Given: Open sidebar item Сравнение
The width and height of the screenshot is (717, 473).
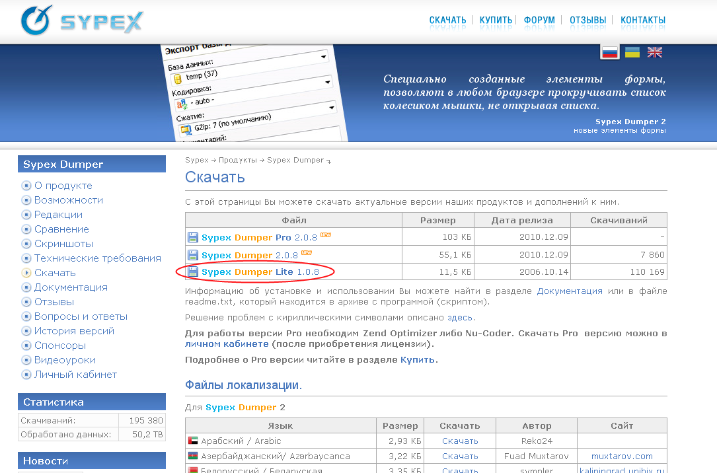Looking at the screenshot, I should [61, 229].
